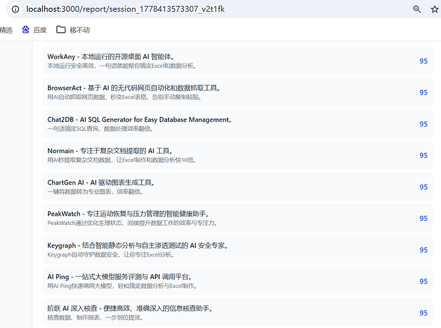Open the 移不动 bookmark folder

point(73,30)
